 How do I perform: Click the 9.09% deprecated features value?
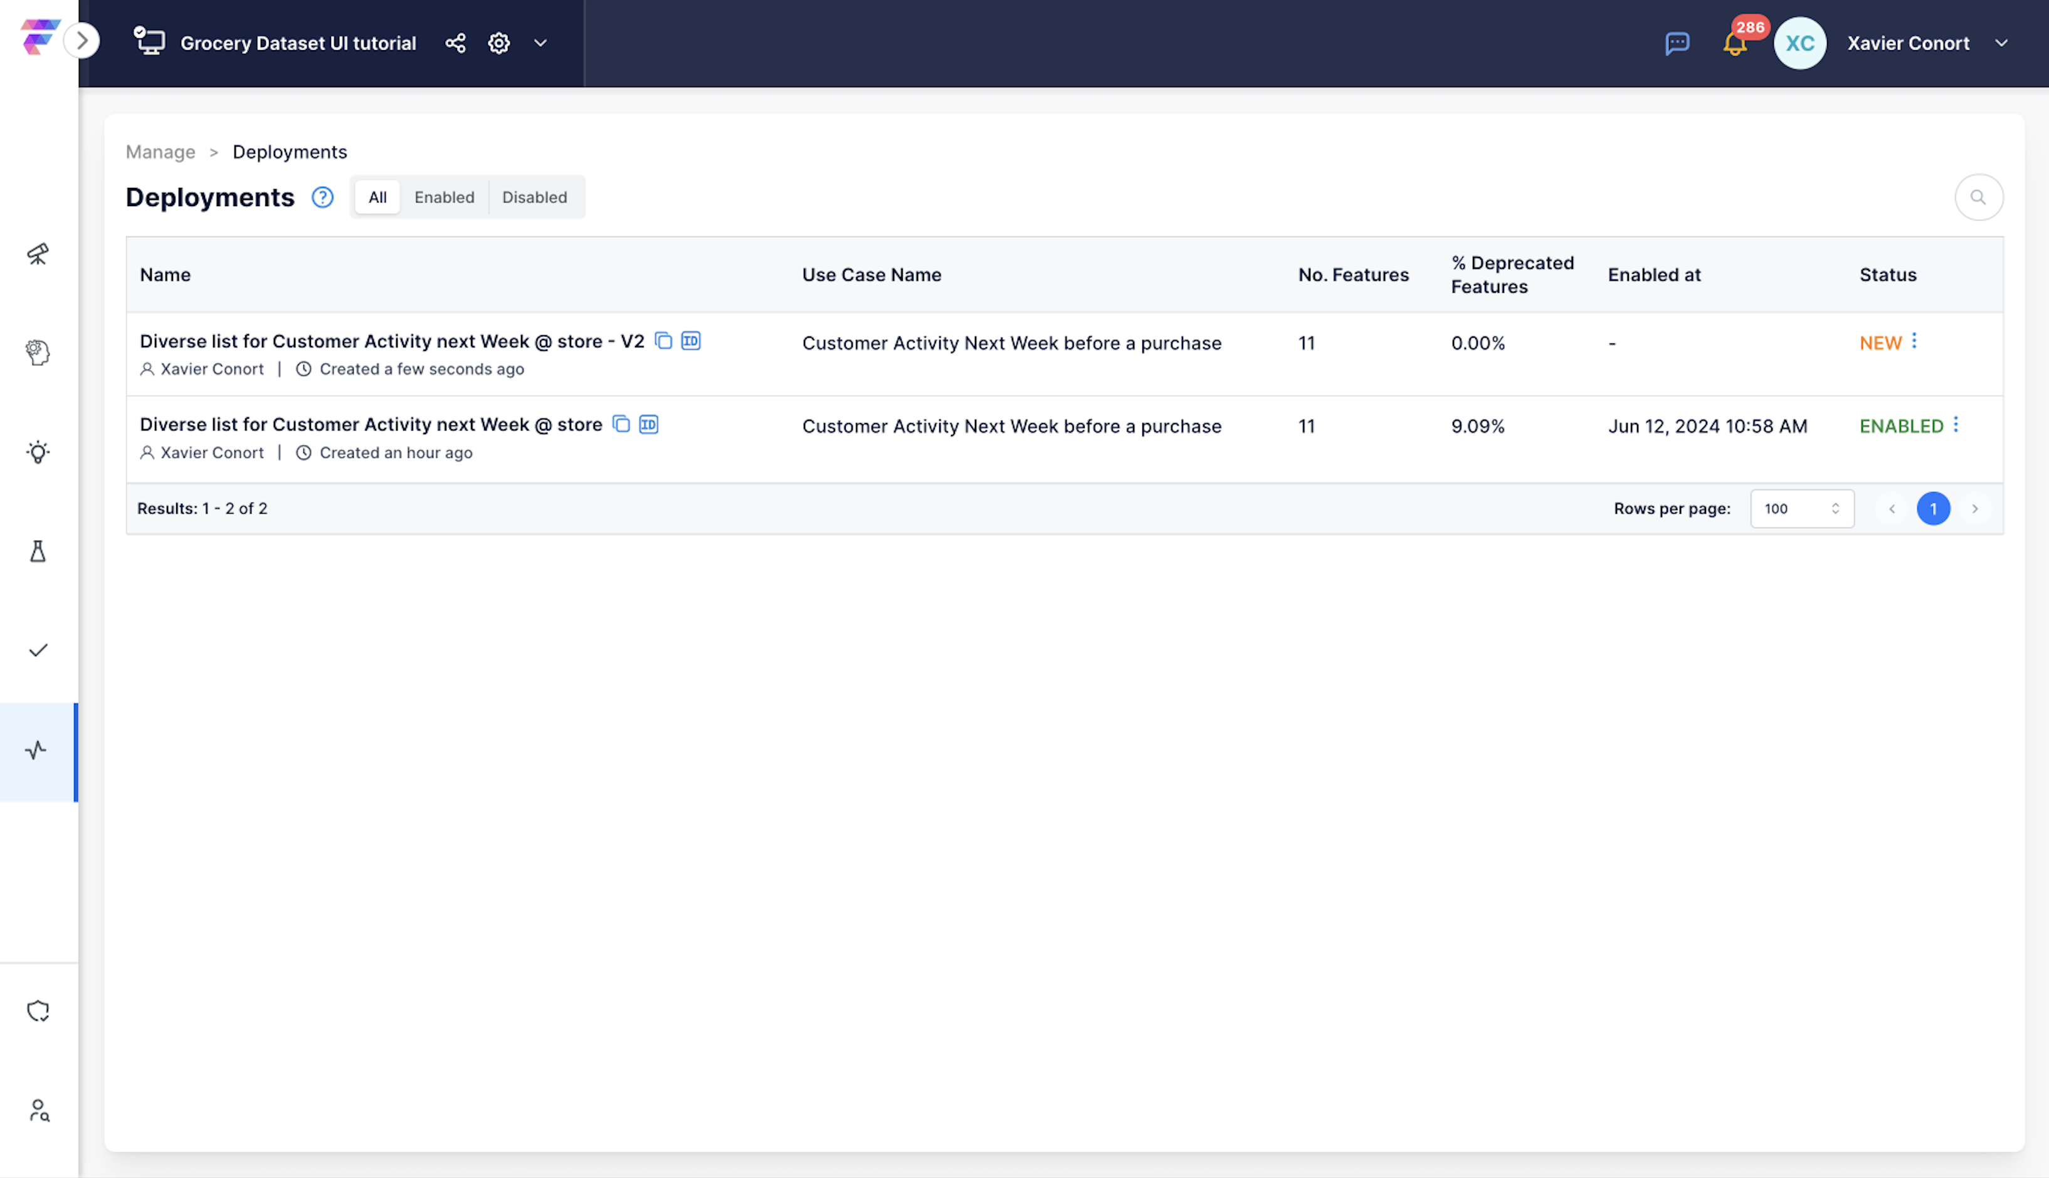tap(1477, 426)
